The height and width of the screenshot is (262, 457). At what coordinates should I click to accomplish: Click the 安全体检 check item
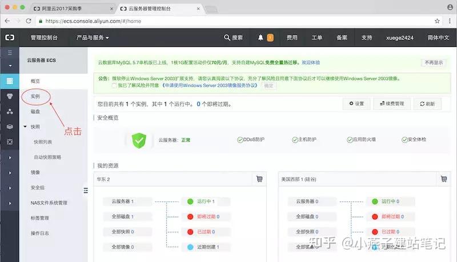[x=414, y=140]
